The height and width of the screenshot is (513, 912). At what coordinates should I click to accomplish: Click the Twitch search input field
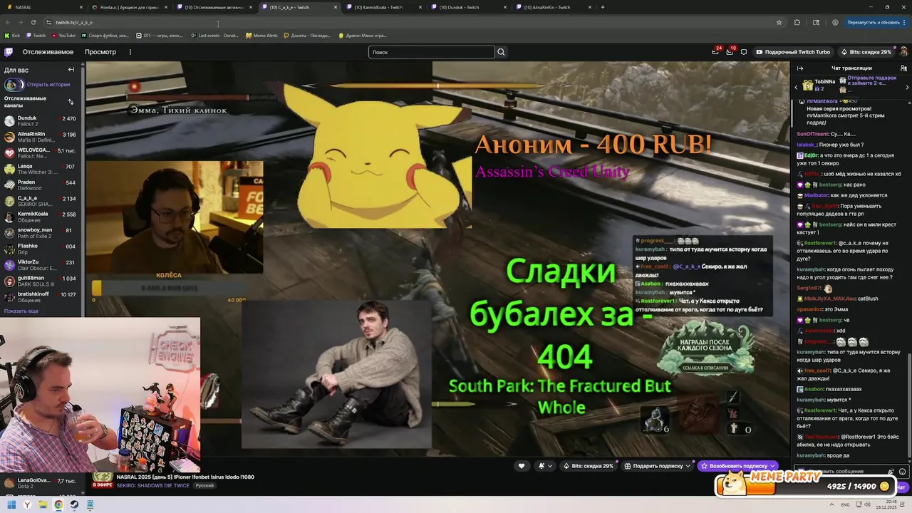pyautogui.click(x=431, y=52)
